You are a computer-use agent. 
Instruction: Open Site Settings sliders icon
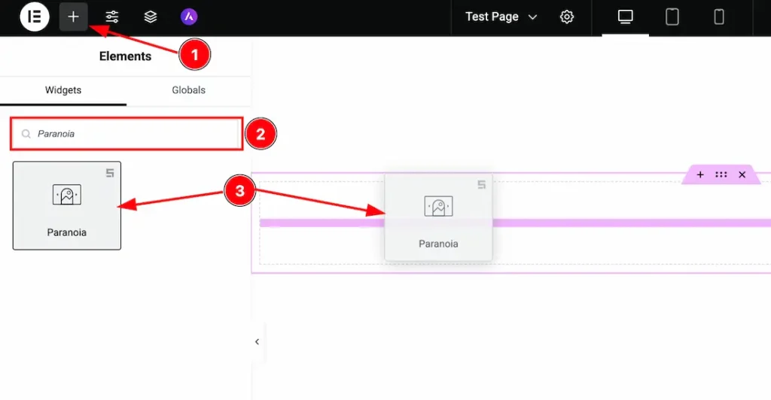(x=112, y=17)
